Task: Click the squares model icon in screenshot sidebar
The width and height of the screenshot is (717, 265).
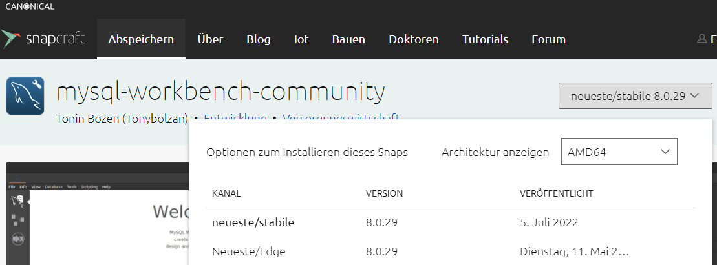Action: [17, 220]
